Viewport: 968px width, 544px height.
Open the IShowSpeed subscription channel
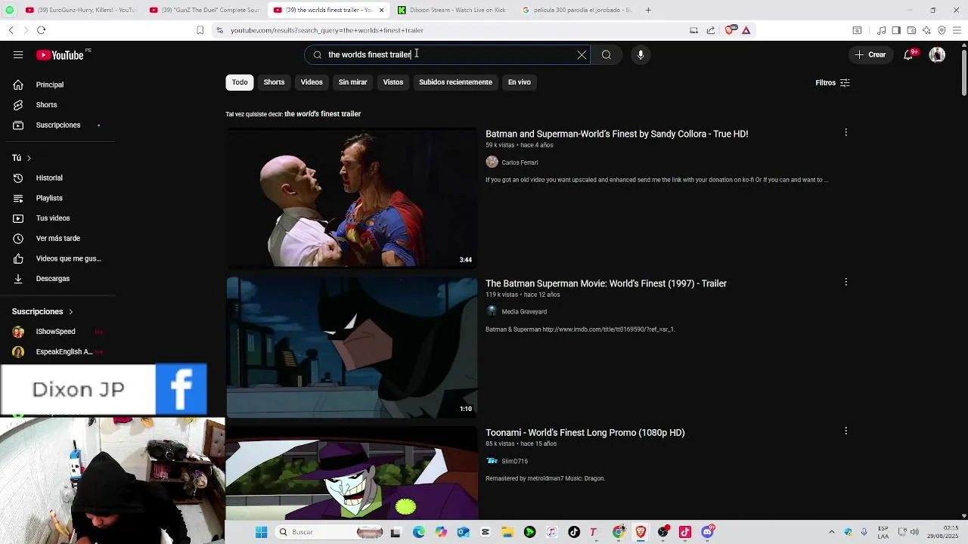(57, 332)
